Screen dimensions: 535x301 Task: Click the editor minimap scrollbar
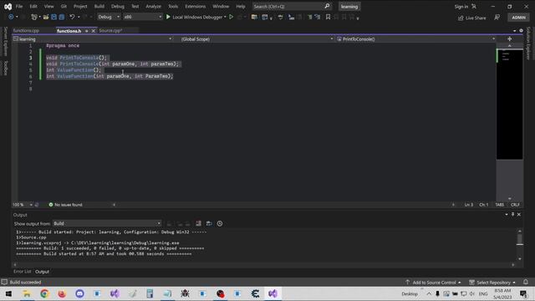[x=509, y=122]
